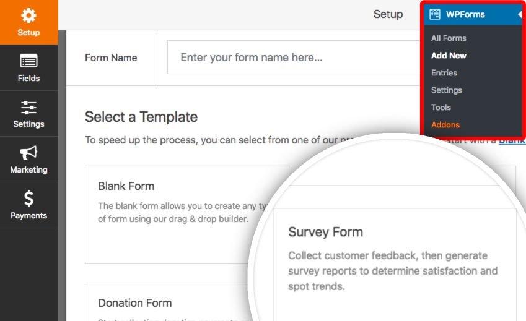Click the Marketing label in sidebar
This screenshot has height=321, width=526.
coord(28,169)
